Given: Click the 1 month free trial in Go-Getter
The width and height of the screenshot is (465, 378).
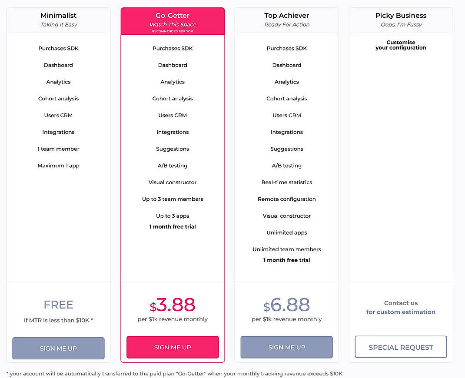Looking at the screenshot, I should (x=173, y=226).
